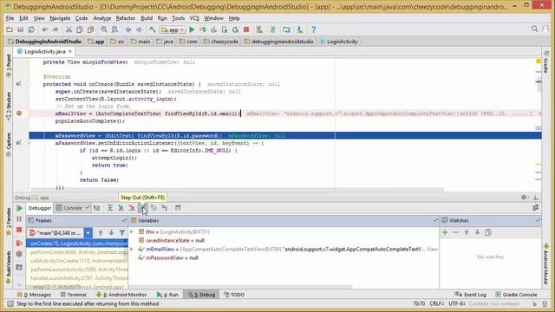This screenshot has height=312, width=555.
Task: Click Show Execution Point icon
Action: 96,208
